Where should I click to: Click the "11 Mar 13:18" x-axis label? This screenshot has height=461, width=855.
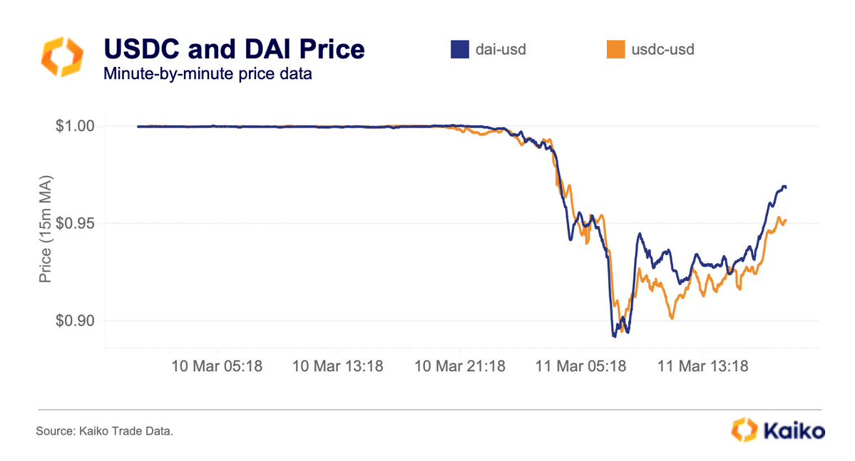coord(702,367)
